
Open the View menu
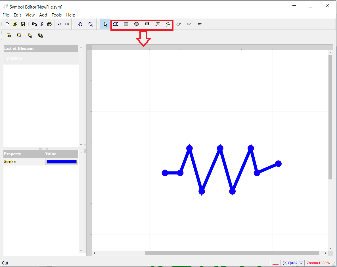tap(30, 15)
